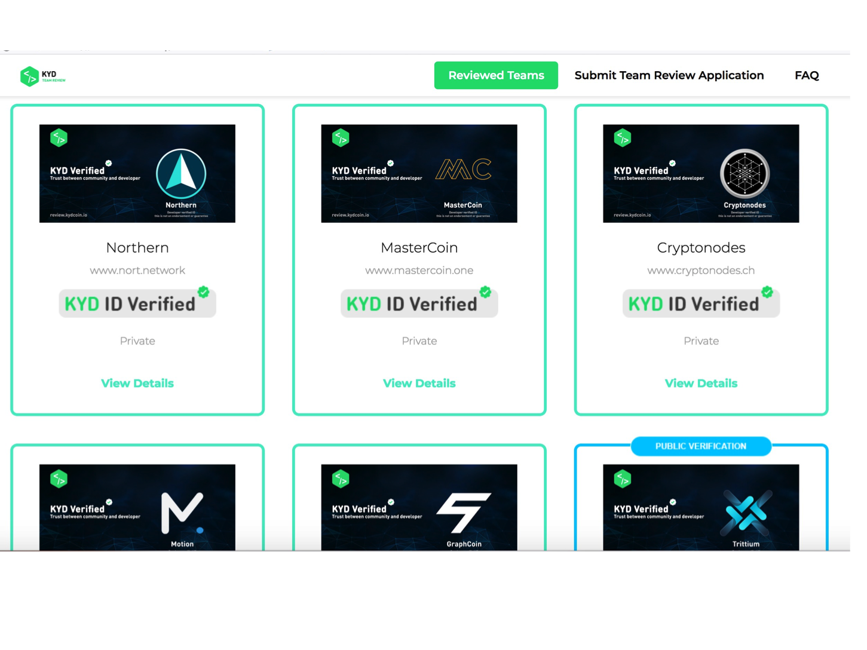This screenshot has height=650, width=867.
Task: Click the green checkmark on Cryptonodes' ID badge
Action: (x=767, y=292)
